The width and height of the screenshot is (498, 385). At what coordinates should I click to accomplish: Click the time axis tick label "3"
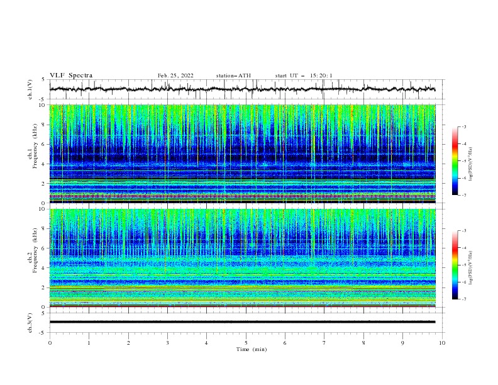(167, 343)
